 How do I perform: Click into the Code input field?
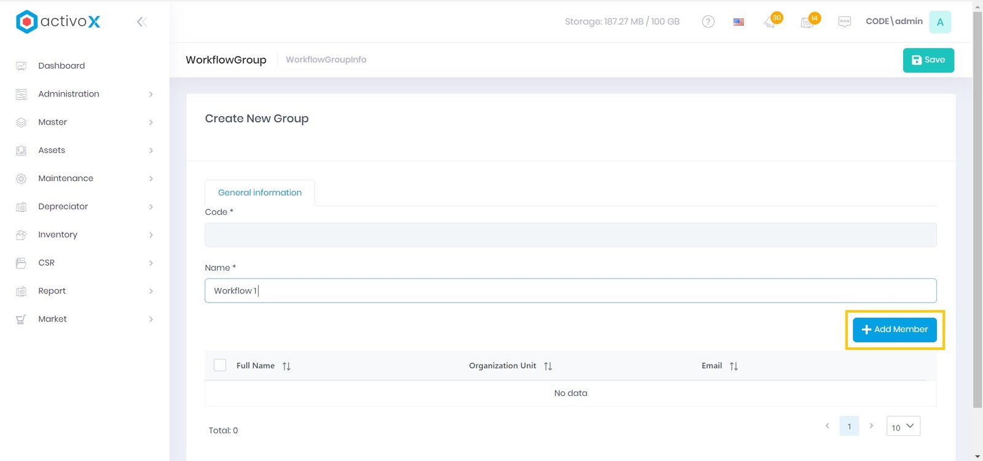pyautogui.click(x=570, y=235)
